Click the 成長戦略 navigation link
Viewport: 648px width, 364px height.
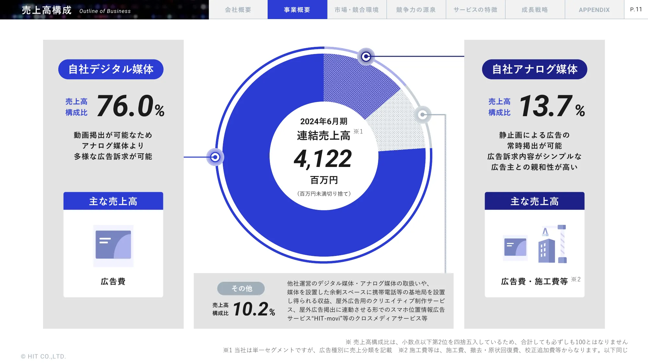click(x=535, y=9)
